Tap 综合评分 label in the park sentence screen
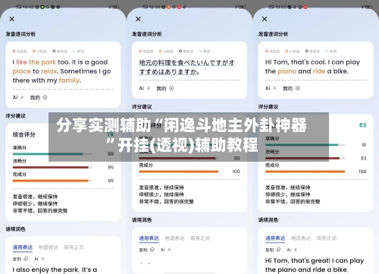 tap(24, 134)
